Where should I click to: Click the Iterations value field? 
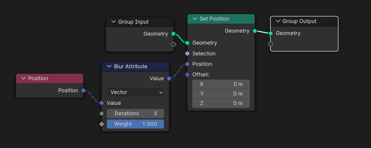(135, 114)
